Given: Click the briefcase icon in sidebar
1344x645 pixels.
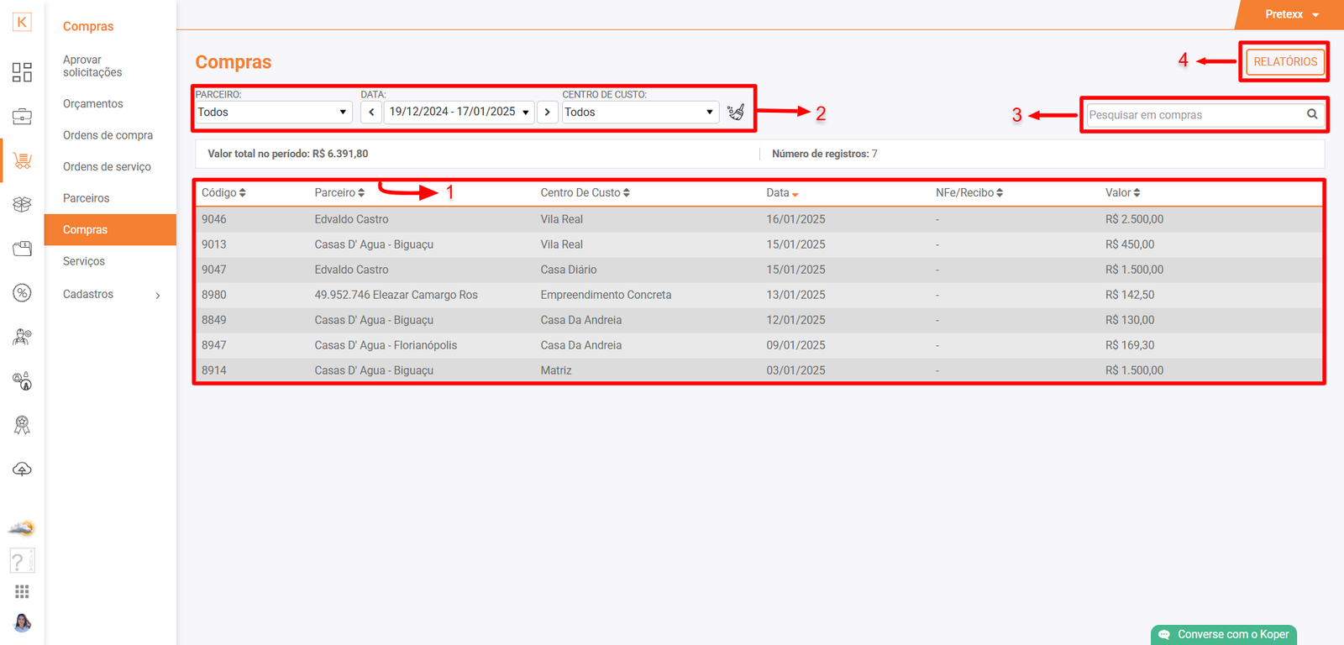Looking at the screenshot, I should coord(22,117).
